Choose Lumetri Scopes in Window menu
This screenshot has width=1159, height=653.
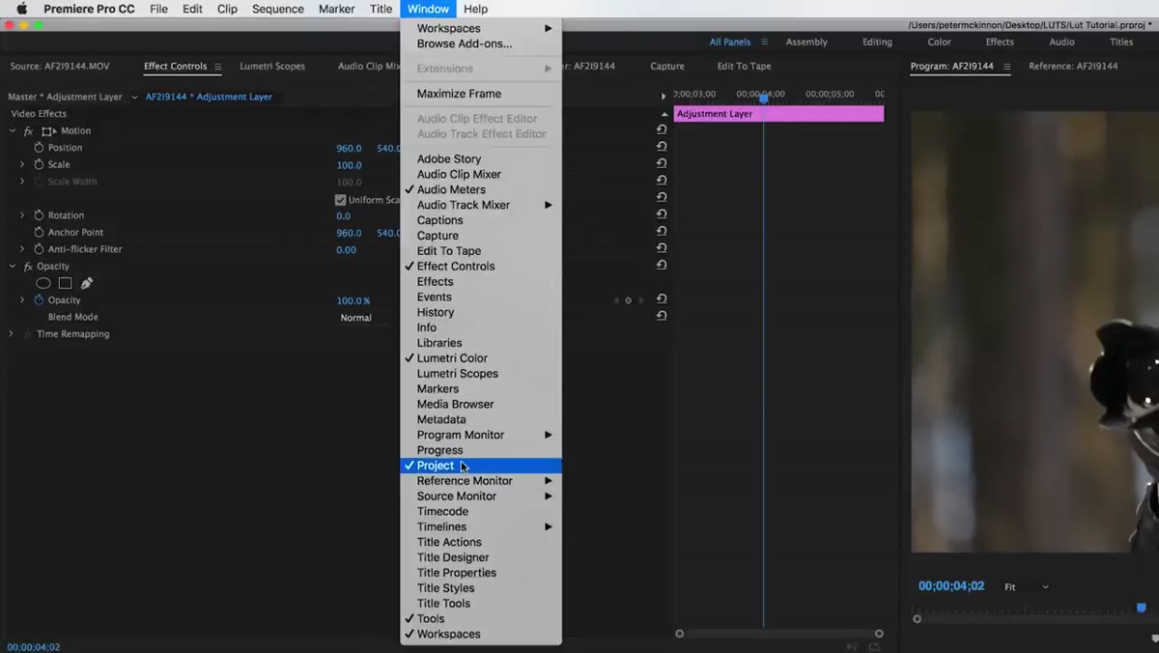pos(481,373)
